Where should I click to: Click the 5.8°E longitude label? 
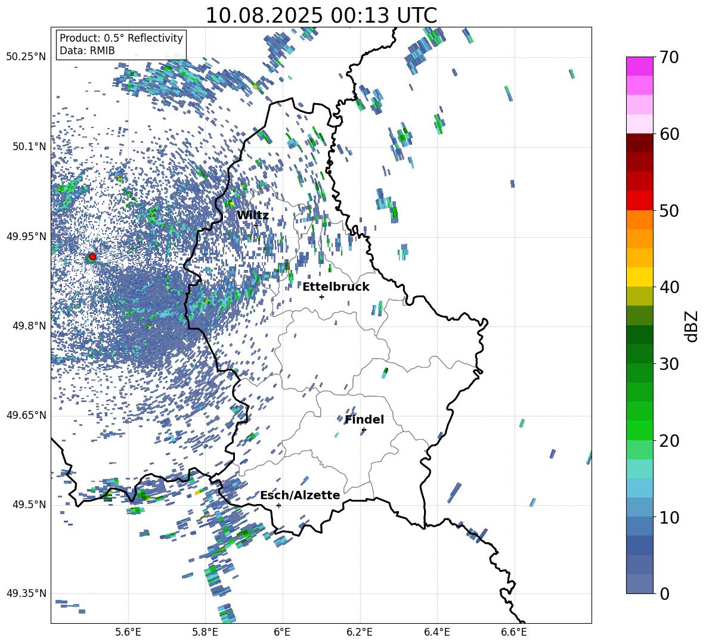pyautogui.click(x=205, y=632)
